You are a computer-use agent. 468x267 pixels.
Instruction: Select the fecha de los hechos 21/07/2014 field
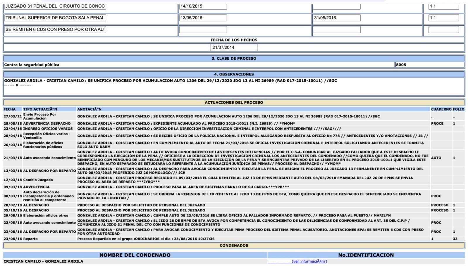coord(234,48)
